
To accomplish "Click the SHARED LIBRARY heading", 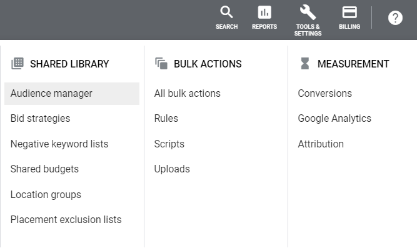I will 69,64.
